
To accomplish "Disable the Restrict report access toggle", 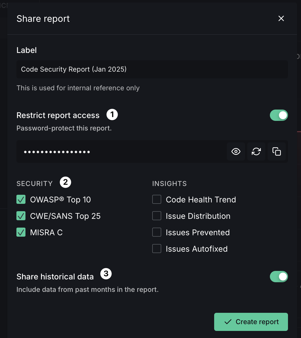I will [x=279, y=115].
